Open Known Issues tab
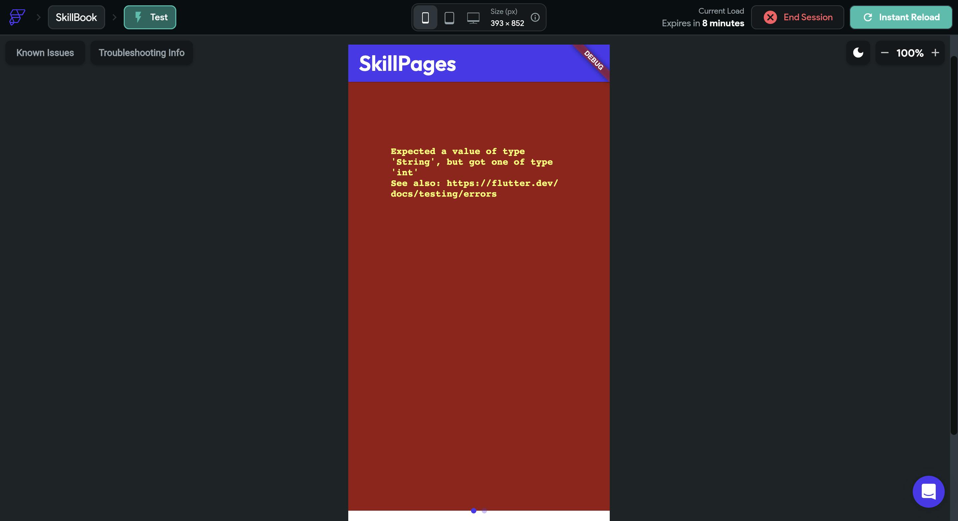 click(x=45, y=53)
